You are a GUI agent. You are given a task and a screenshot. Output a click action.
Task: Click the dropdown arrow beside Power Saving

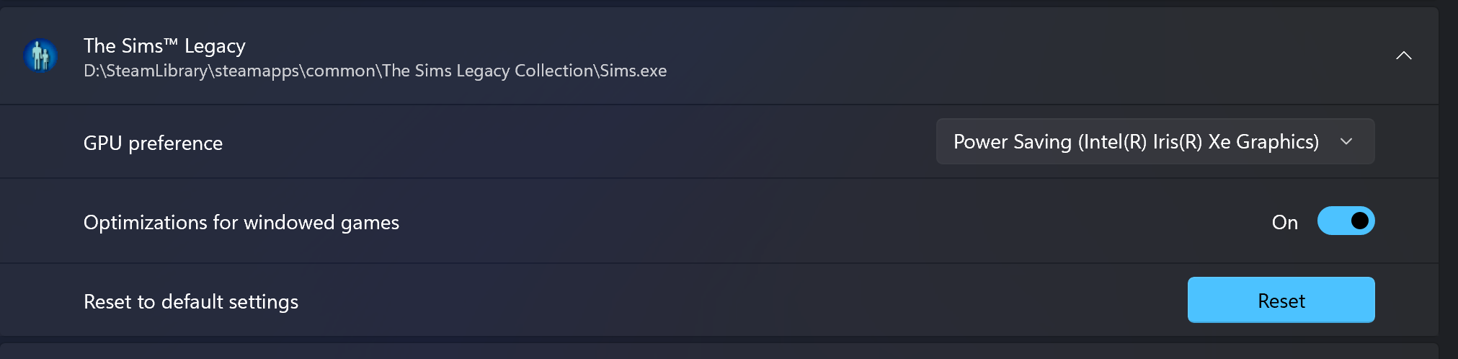click(x=1346, y=142)
